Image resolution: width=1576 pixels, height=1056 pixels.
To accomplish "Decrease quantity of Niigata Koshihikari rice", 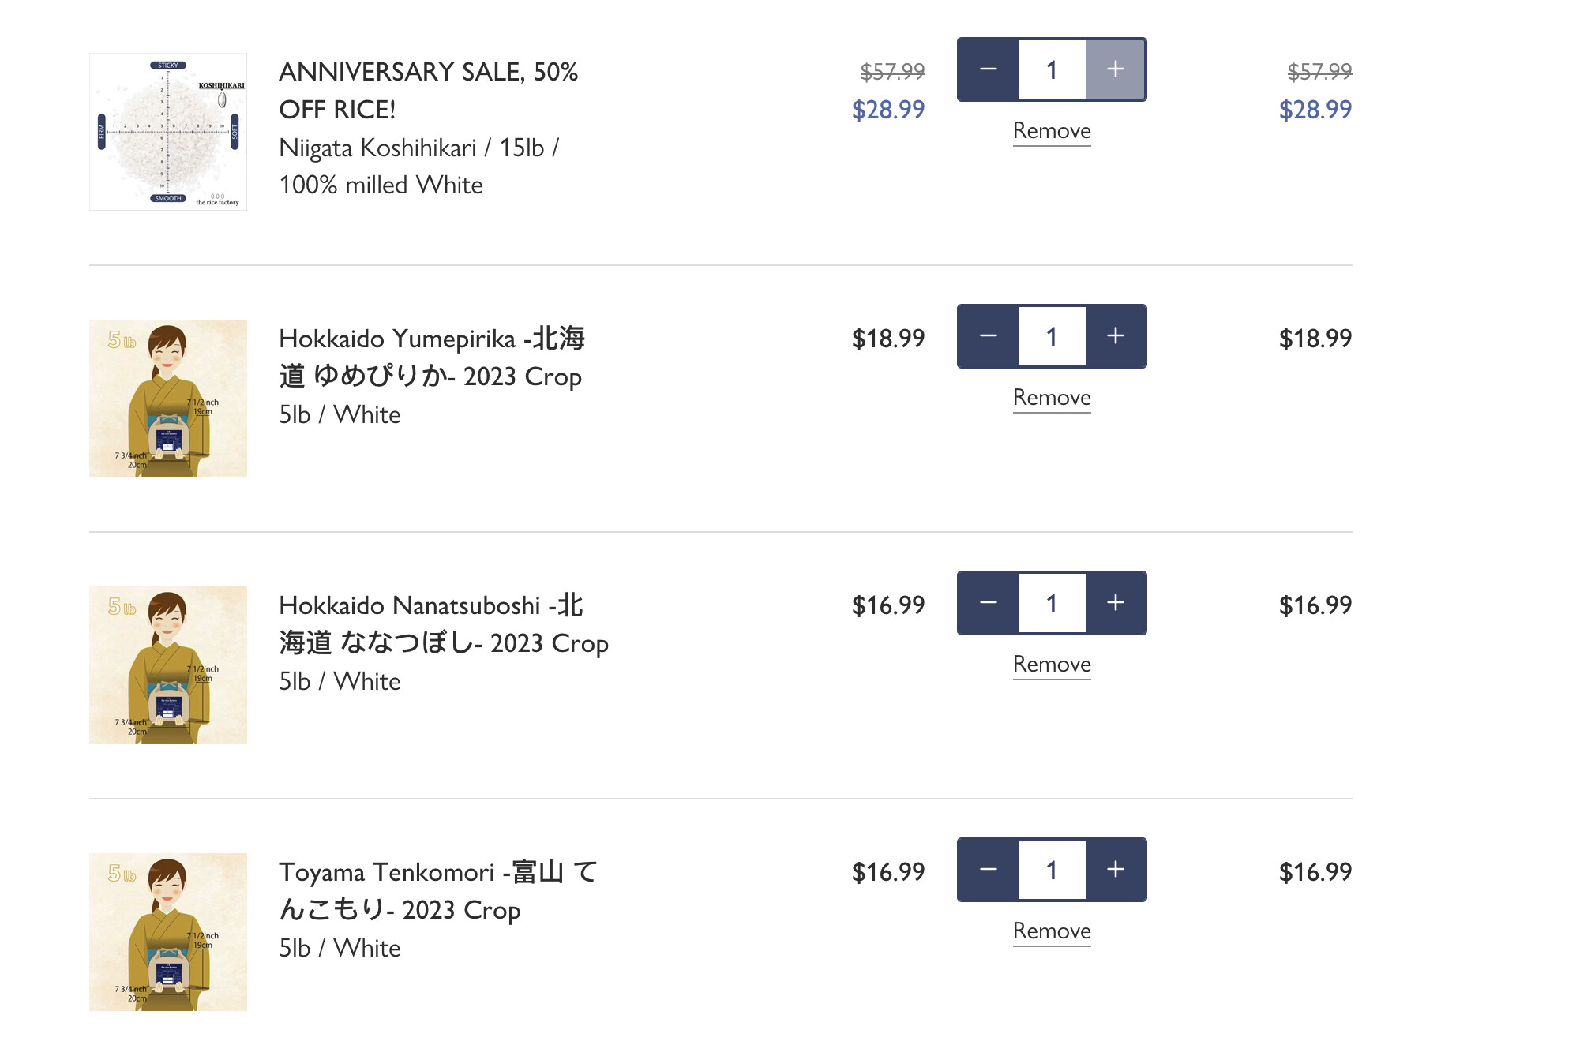I will tap(988, 69).
